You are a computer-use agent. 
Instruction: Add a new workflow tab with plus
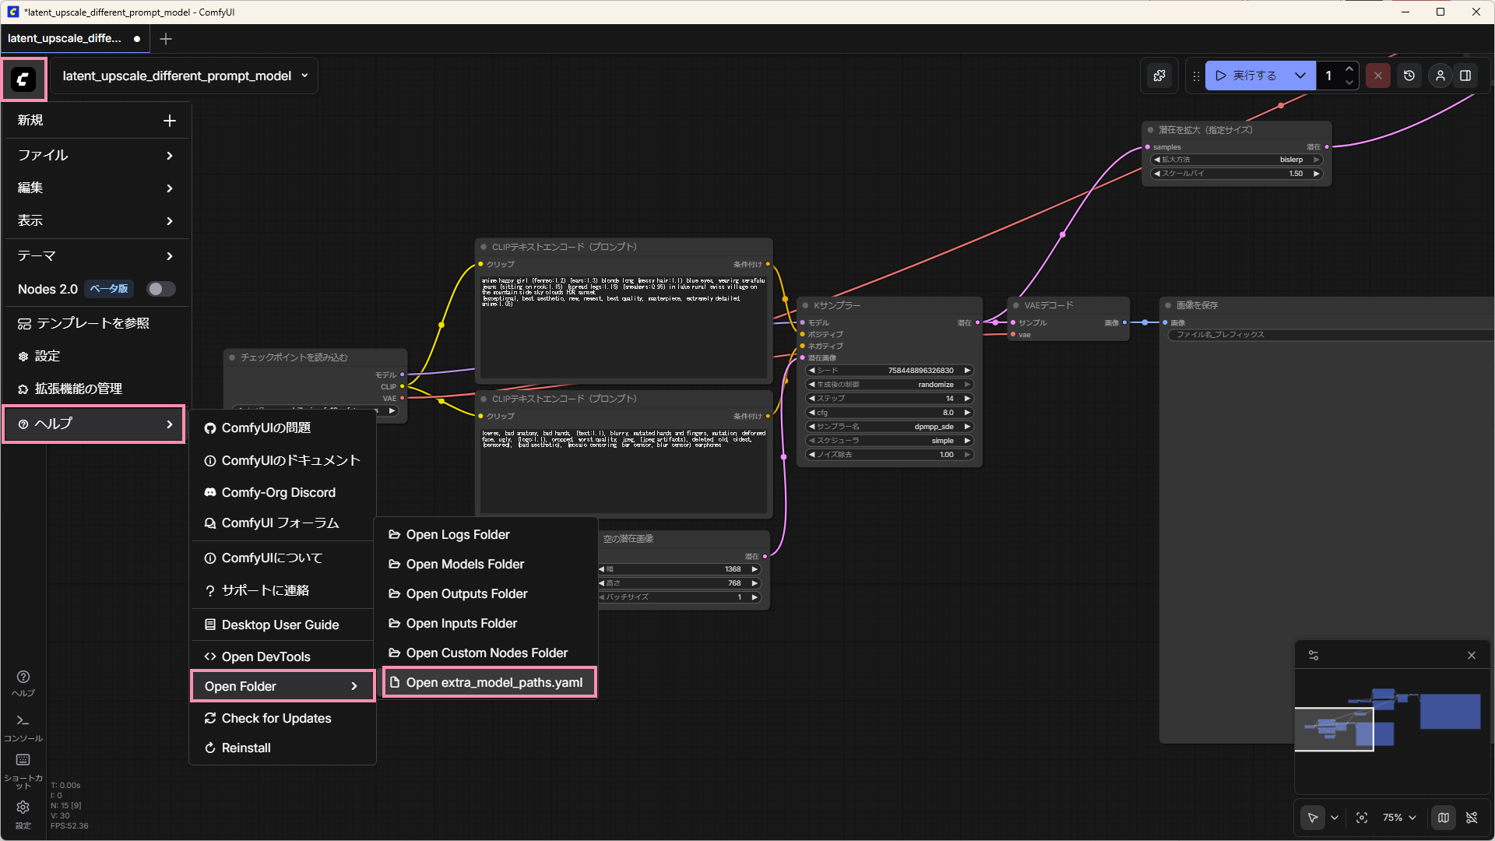point(166,39)
